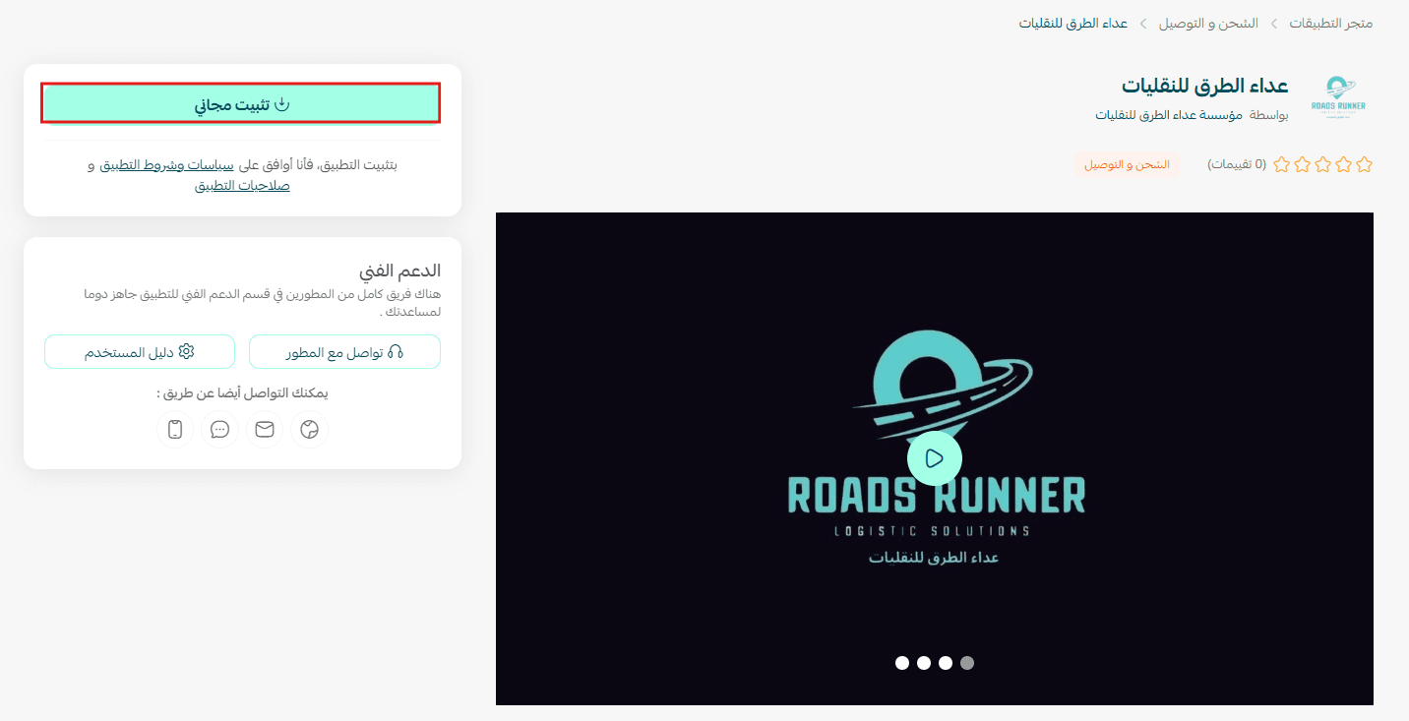The width and height of the screenshot is (1409, 721).
Task: Open the chat bubble contact icon
Action: [220, 429]
